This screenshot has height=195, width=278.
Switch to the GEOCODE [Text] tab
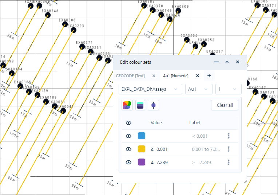click(130, 76)
